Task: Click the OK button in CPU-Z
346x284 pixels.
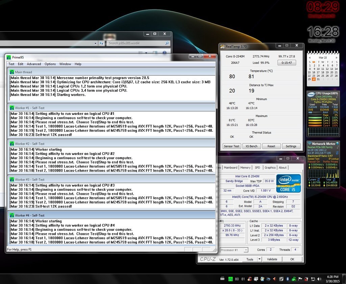Action: pyautogui.click(x=292, y=259)
